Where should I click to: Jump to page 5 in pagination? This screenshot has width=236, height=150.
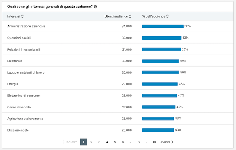115,142
